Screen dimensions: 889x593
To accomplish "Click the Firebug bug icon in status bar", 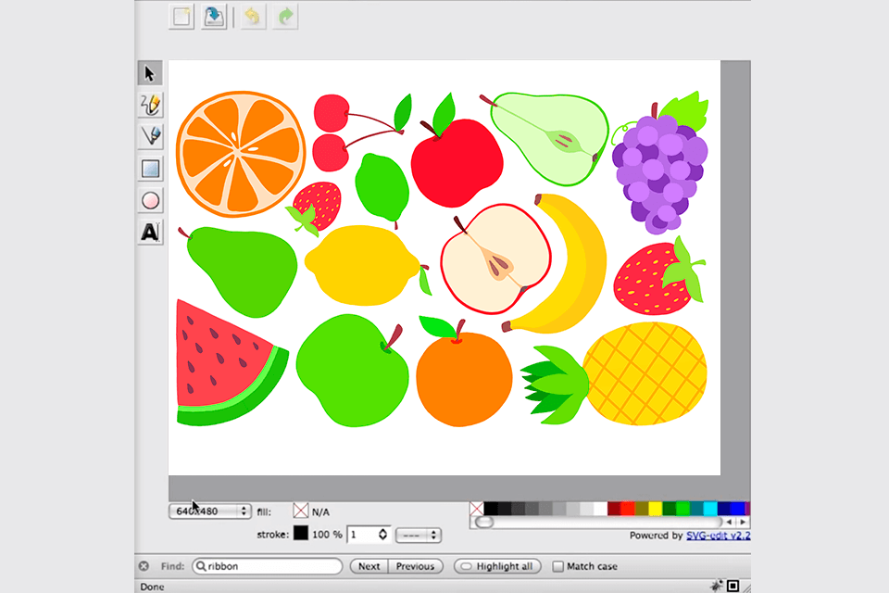I will click(x=717, y=586).
